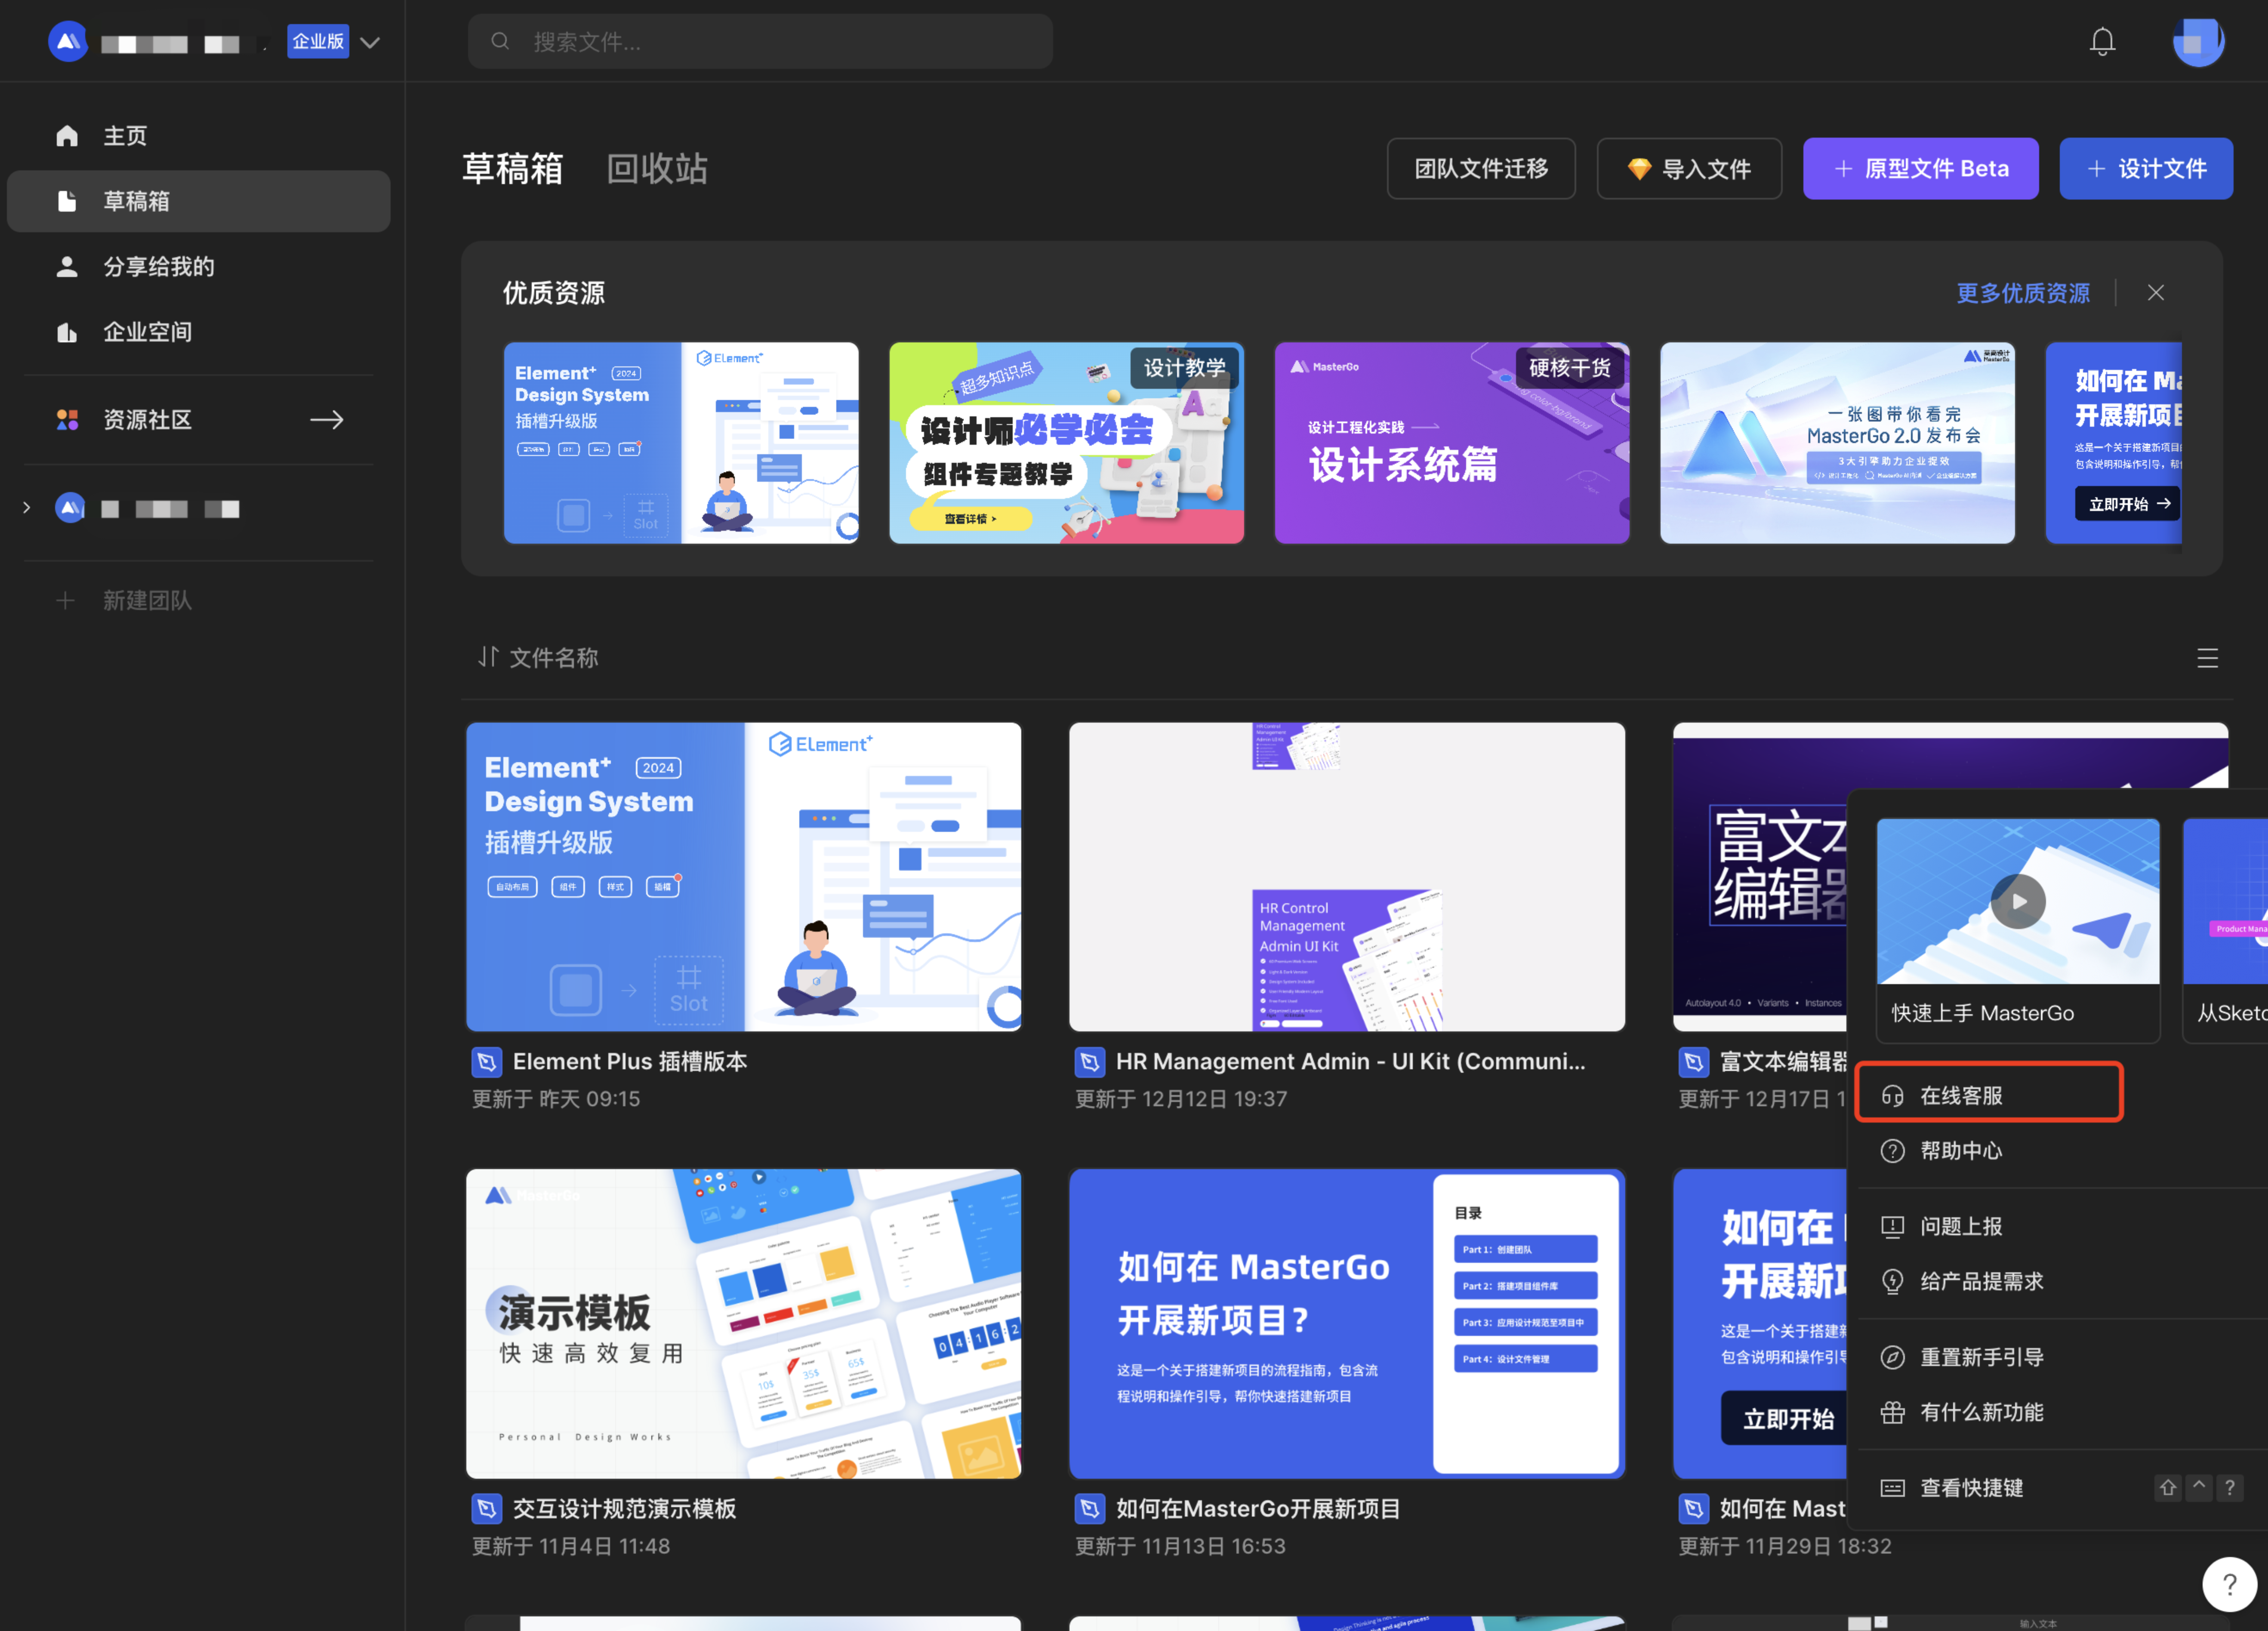
Task: Click the colorful 资源社区 icon
Action: [67, 420]
